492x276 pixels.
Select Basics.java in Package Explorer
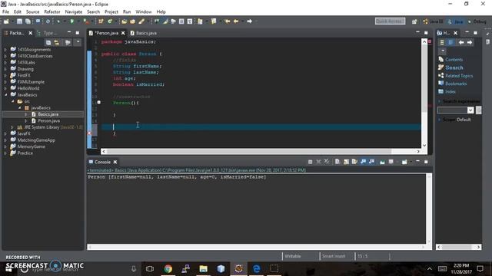point(48,114)
